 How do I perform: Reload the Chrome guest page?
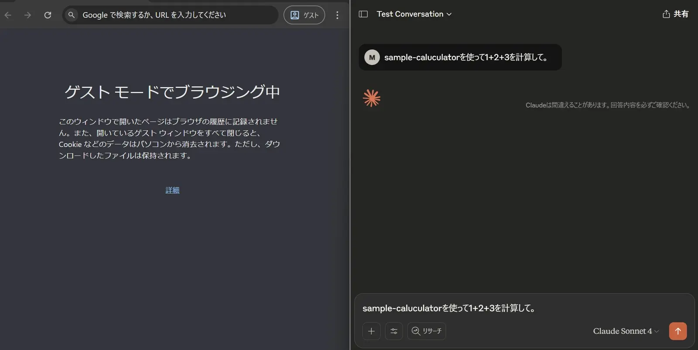pos(48,15)
